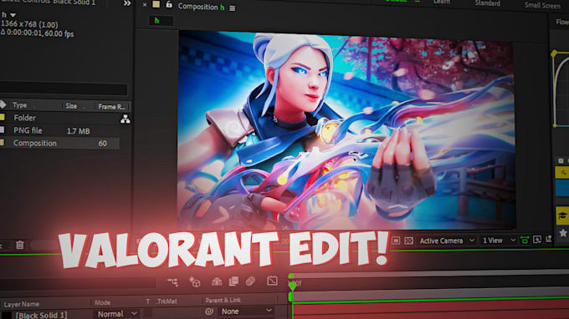The height and width of the screenshot is (319, 569).
Task: Click the green viewer icon after 1 View
Action: 525,240
